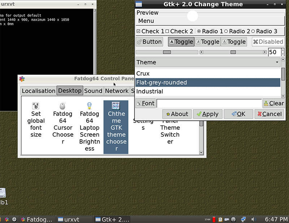Open Fatdog64 Laptop Screen Brightness tool
Viewport: 289px width, 223px height.
[90, 127]
